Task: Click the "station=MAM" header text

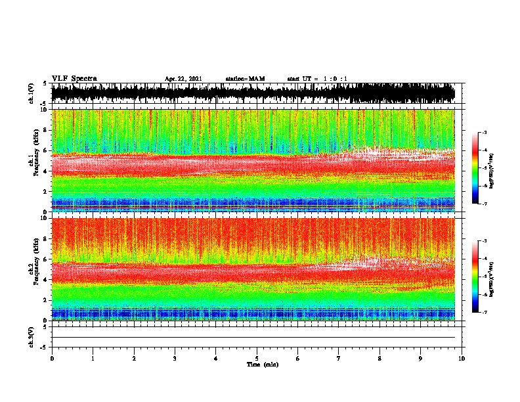Action: (245, 79)
